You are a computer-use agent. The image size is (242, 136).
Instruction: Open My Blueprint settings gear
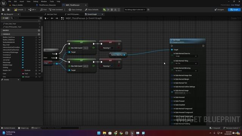click(x=41, y=18)
